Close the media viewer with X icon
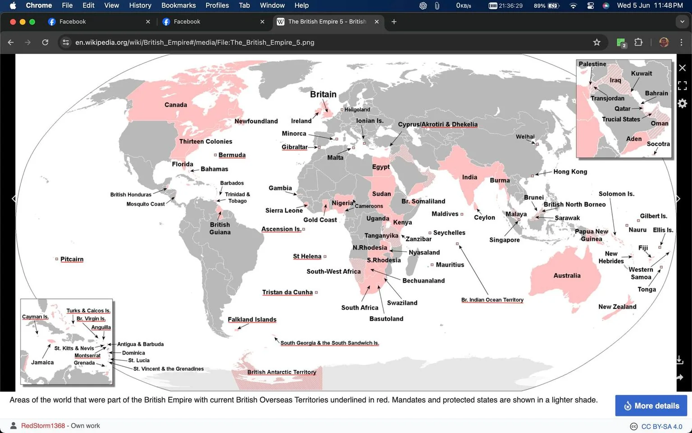 pyautogui.click(x=682, y=68)
